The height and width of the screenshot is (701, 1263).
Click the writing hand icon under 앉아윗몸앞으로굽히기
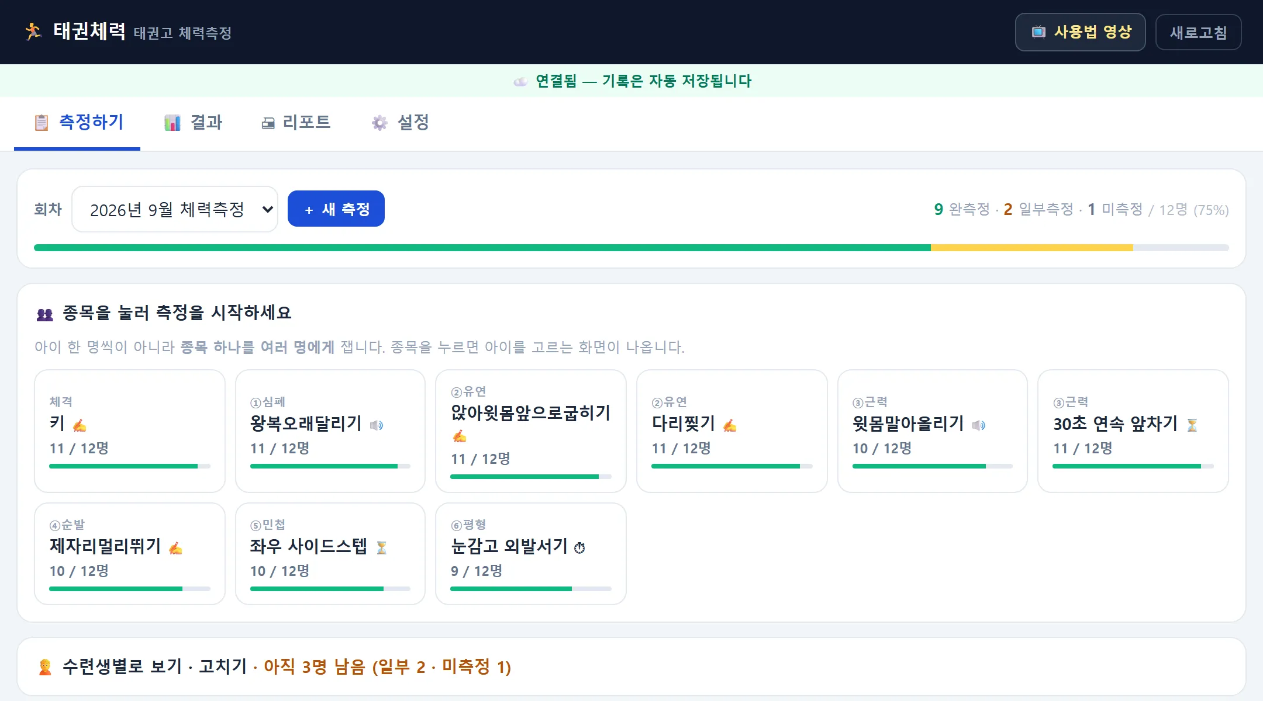click(460, 436)
